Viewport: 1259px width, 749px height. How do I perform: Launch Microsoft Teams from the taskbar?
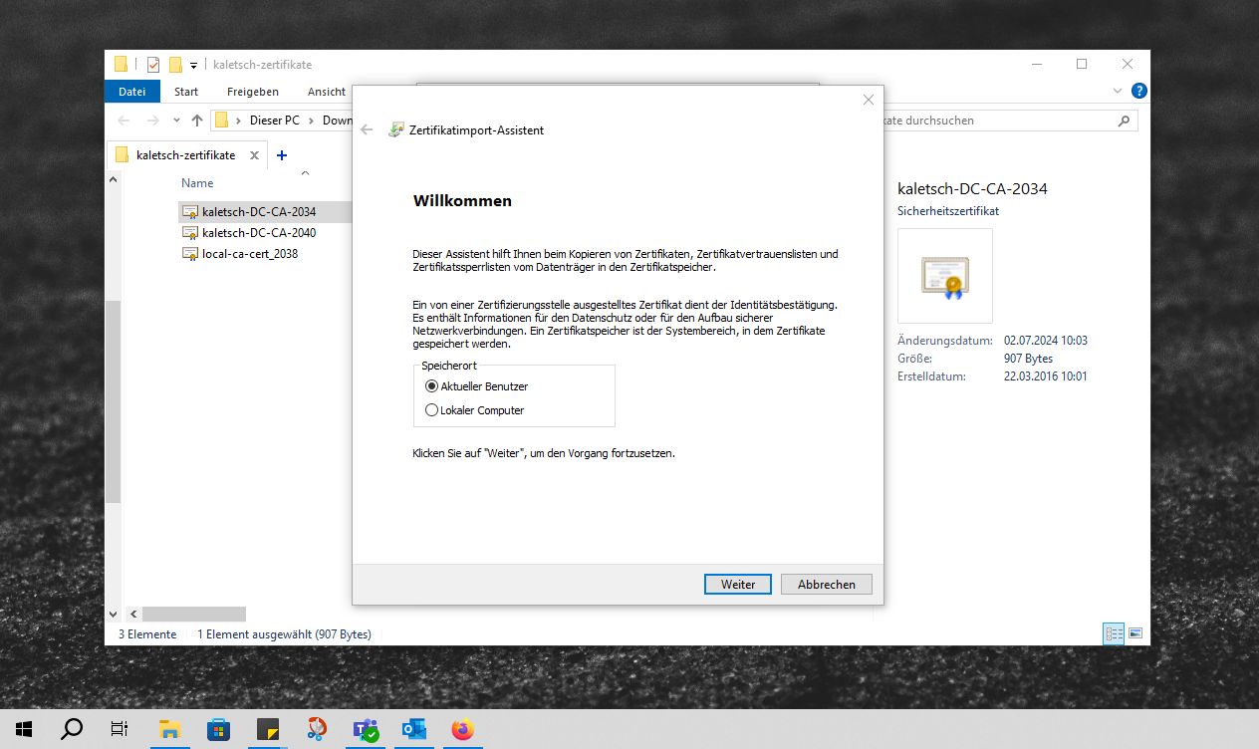pos(366,729)
